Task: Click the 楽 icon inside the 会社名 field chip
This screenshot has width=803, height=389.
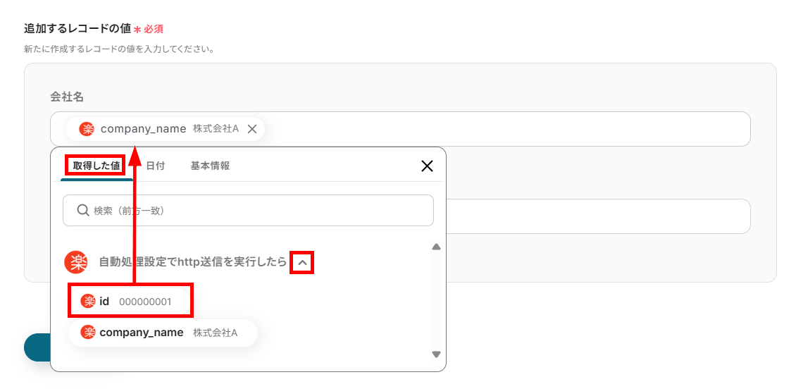Action: click(x=87, y=129)
